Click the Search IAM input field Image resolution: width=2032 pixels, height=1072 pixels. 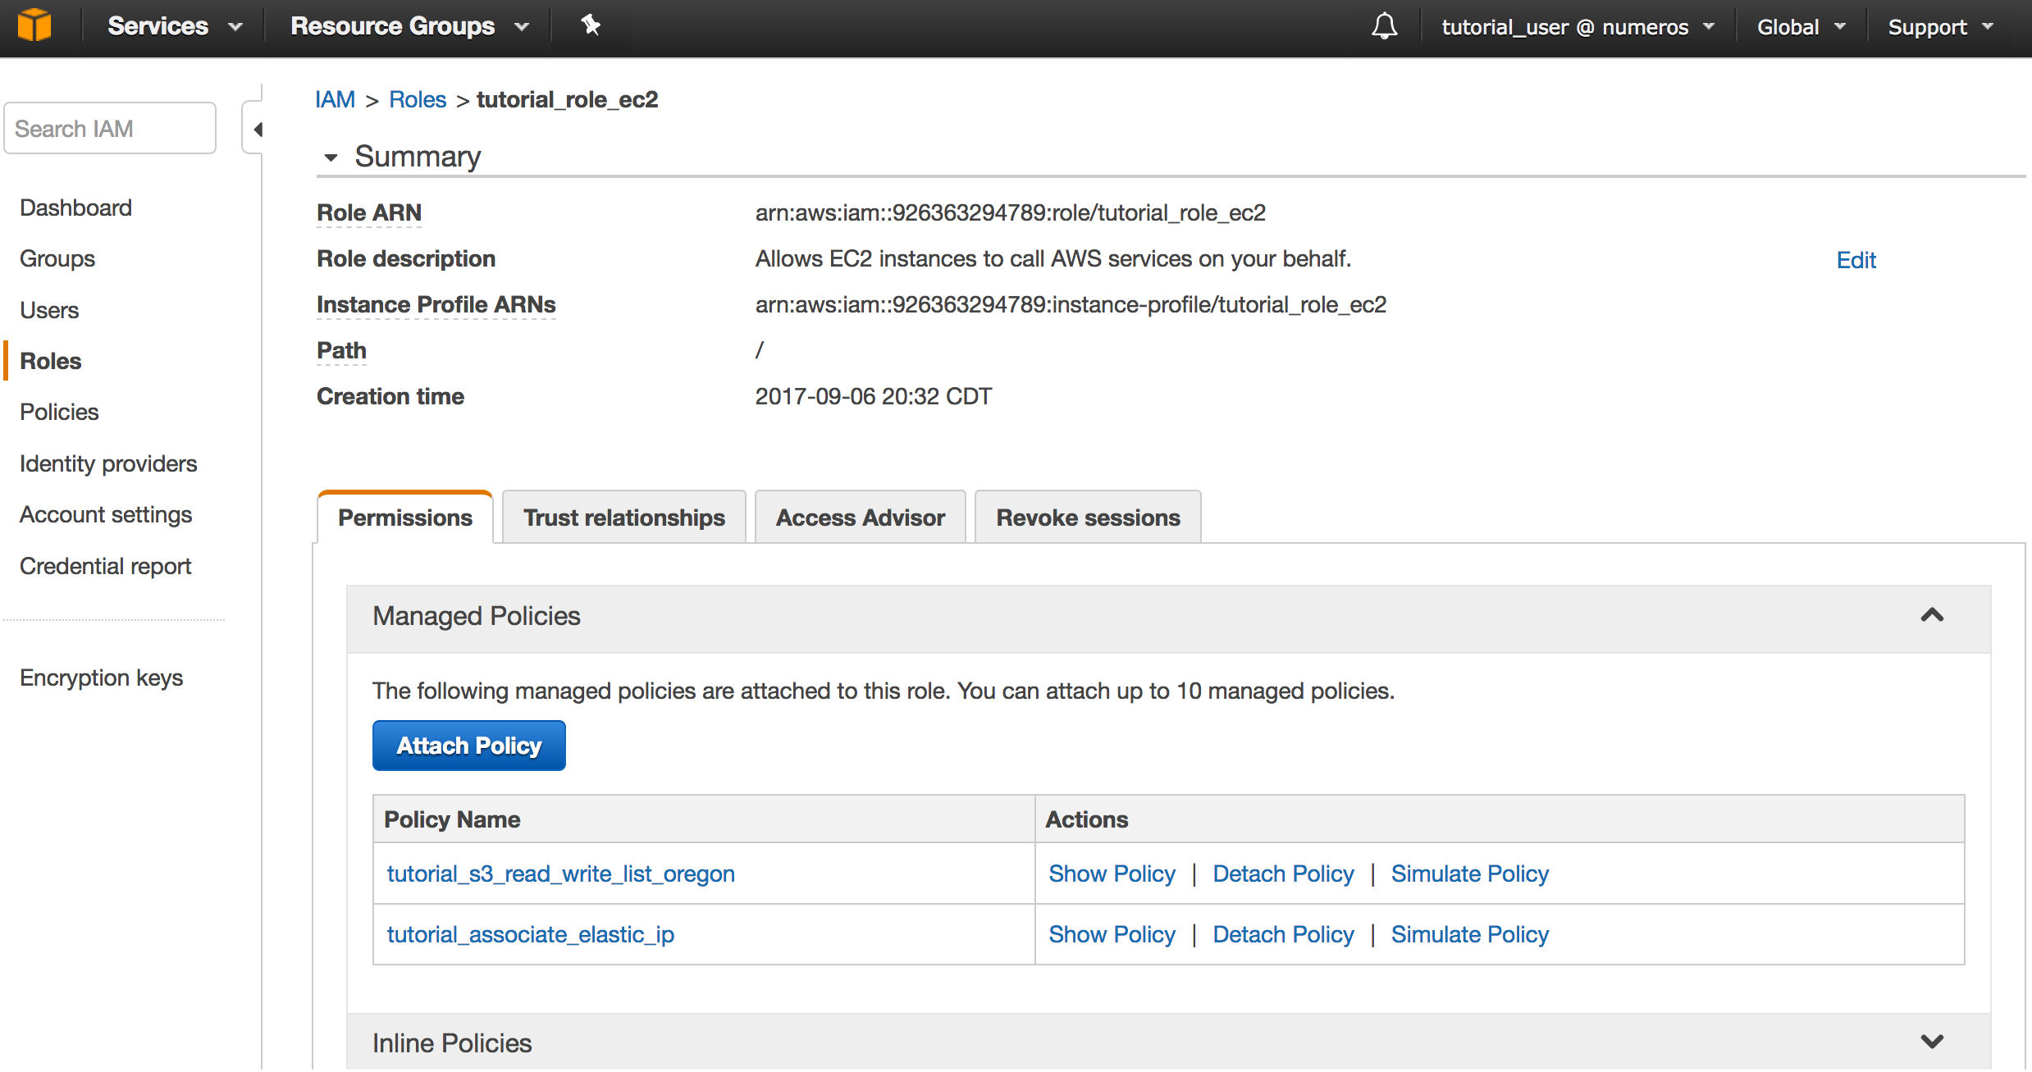pyautogui.click(x=110, y=129)
